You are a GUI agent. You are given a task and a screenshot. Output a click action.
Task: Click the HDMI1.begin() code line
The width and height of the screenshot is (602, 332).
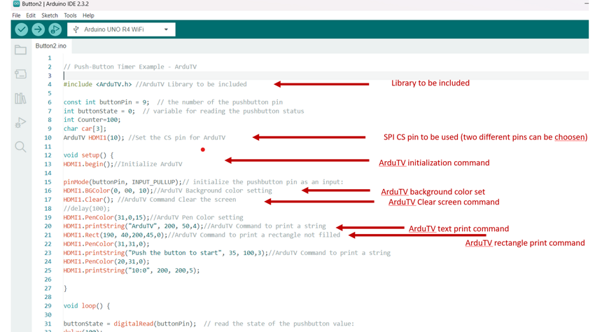coord(87,165)
